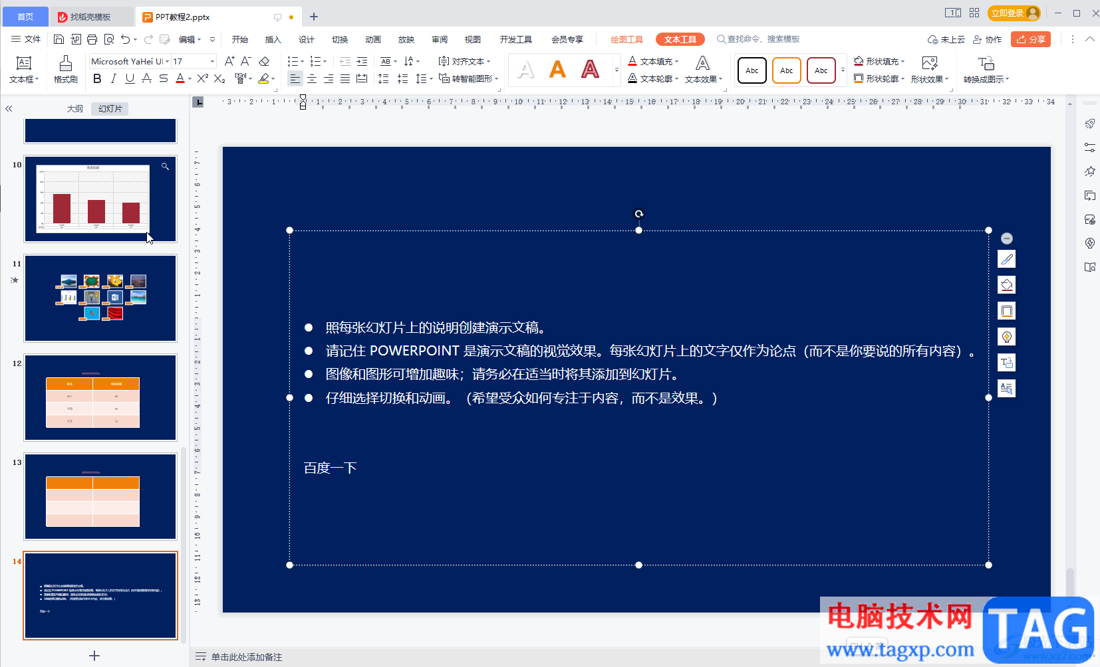Select the red outlined WordArt A style
Screen dimensions: 1100x667
[590, 69]
